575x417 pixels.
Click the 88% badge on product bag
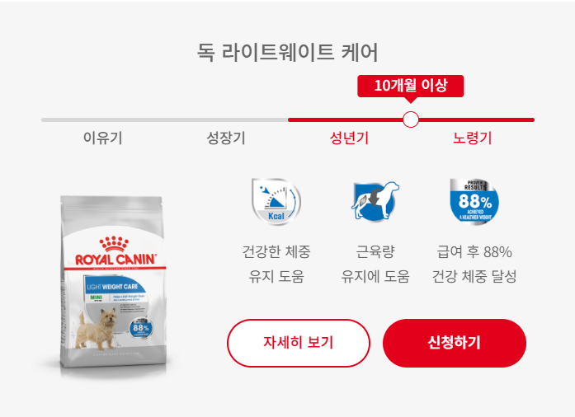141,327
